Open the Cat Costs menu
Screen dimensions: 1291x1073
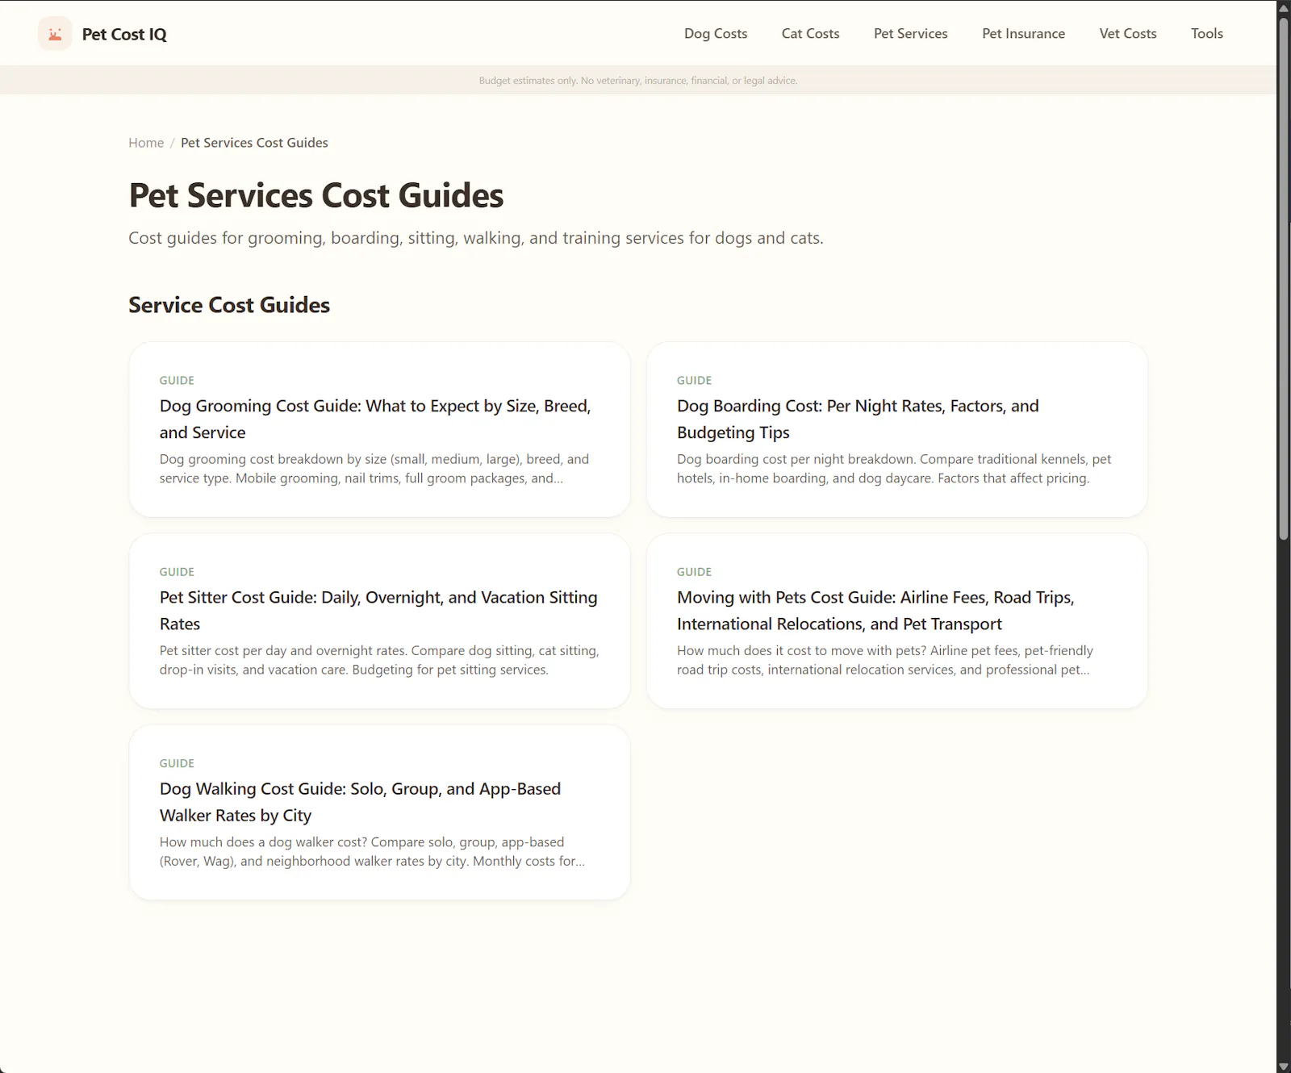[810, 33]
